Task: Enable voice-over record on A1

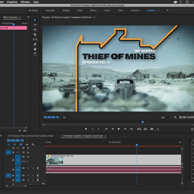Action: (x=38, y=168)
